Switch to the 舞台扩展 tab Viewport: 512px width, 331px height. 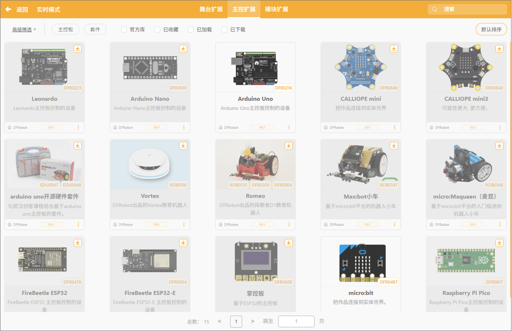pyautogui.click(x=211, y=9)
